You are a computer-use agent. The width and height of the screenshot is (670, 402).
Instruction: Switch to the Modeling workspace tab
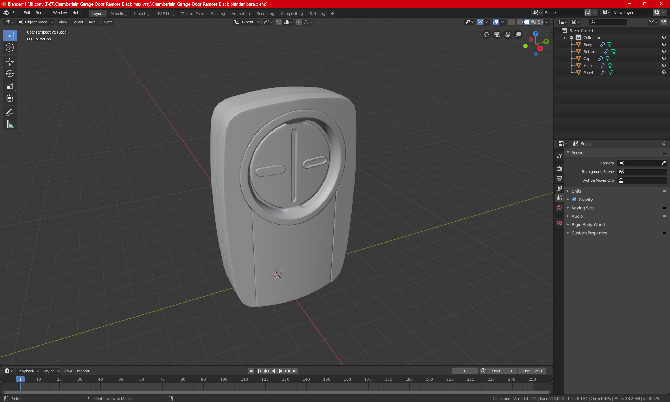118,14
